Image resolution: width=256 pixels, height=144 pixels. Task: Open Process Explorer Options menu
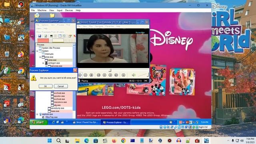pyautogui.click(x=45, y=25)
